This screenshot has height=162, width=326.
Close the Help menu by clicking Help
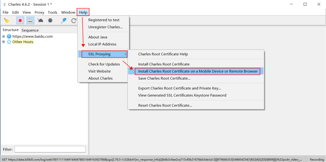click(83, 12)
